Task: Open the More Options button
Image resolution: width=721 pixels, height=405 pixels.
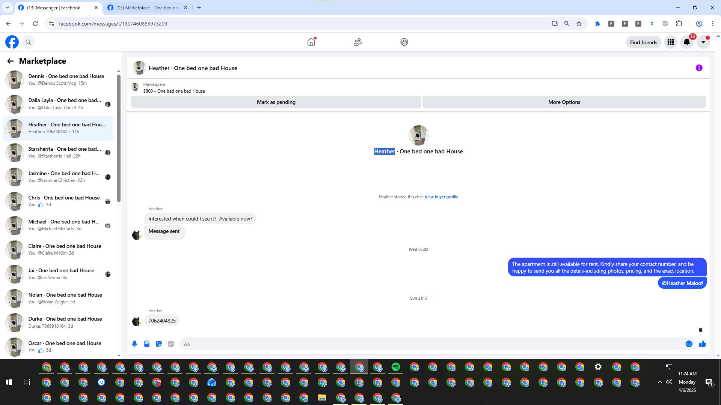Action: click(564, 102)
